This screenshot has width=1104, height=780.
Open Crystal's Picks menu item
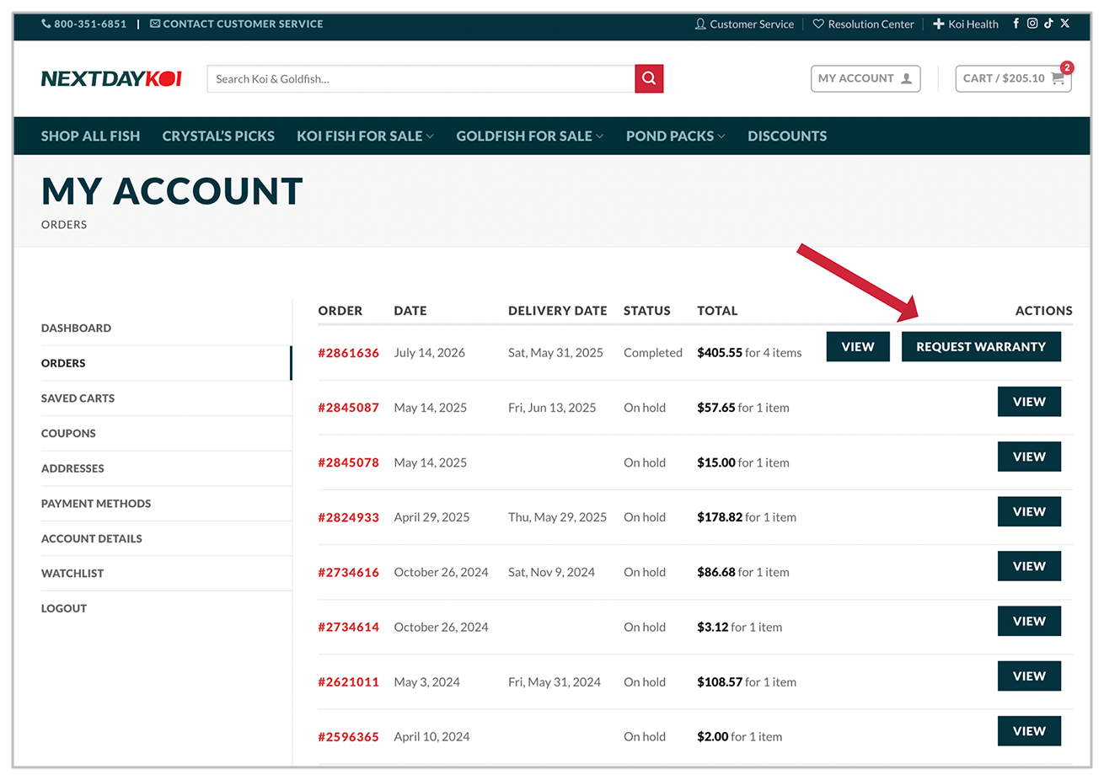218,136
